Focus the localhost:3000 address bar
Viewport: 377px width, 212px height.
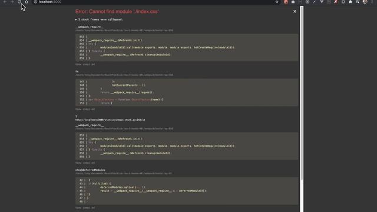tap(154, 2)
